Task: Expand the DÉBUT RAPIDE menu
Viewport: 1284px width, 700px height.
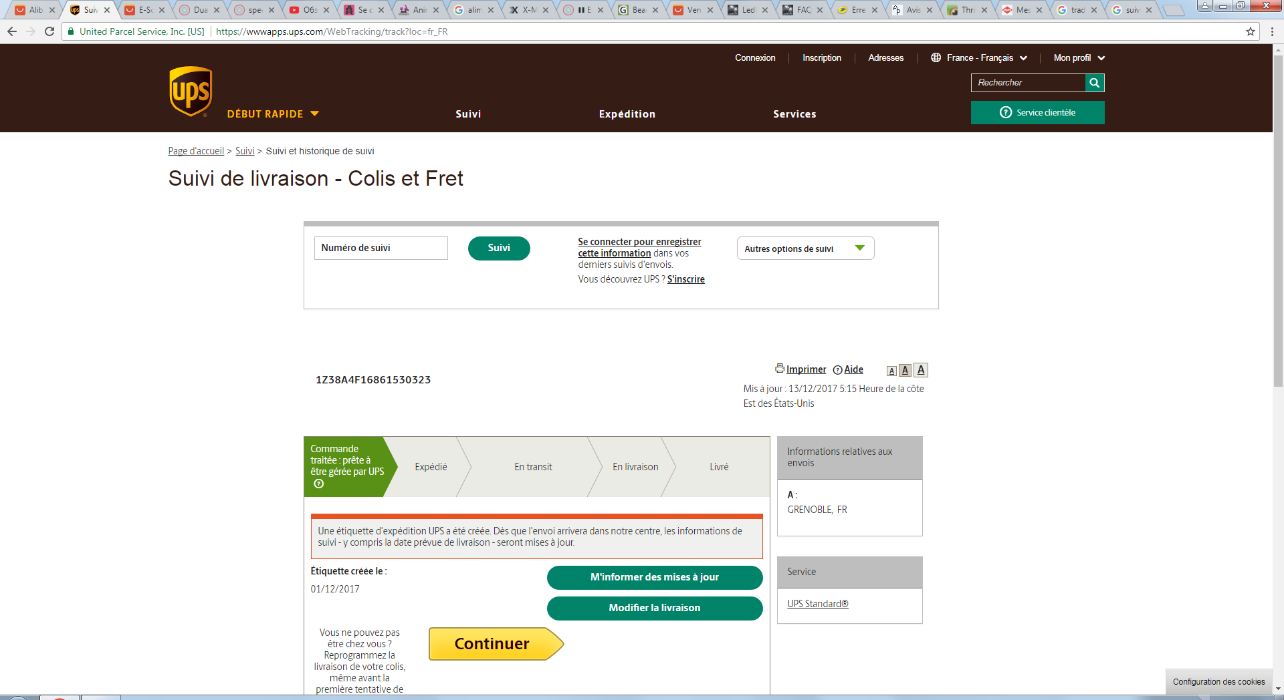Action: [273, 114]
